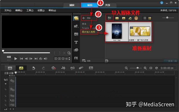
Task: Switch library to list view
Action: tap(145, 18)
